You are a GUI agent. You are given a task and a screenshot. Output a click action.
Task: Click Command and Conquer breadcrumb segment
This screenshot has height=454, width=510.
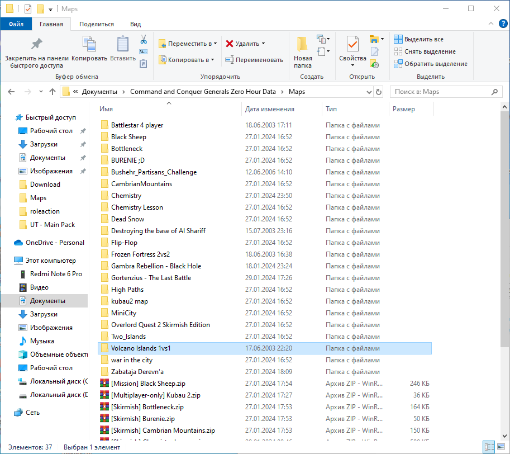[x=203, y=92]
